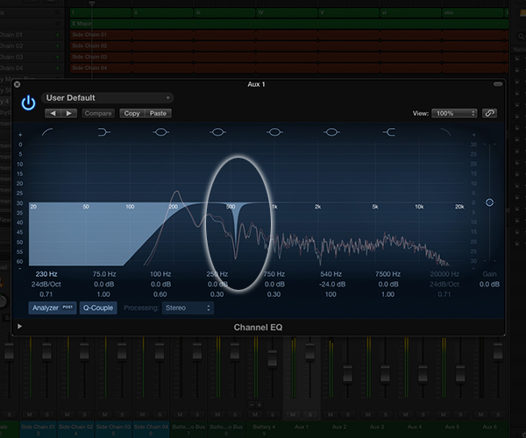Image resolution: width=526 pixels, height=438 pixels.
Task: Toggle the Channel EQ power button
Action: (28, 102)
